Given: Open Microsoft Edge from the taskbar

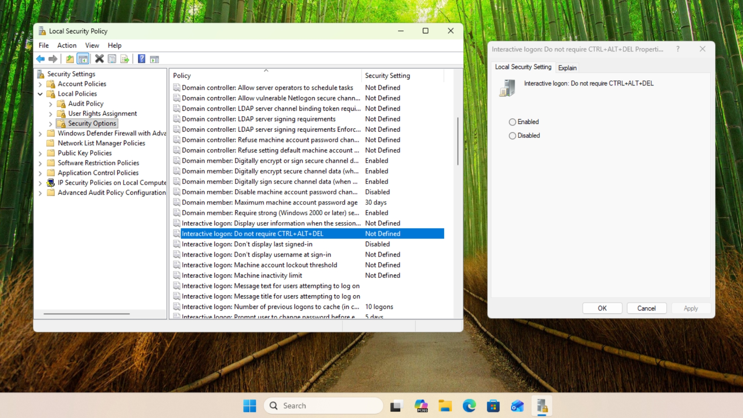Looking at the screenshot, I should pyautogui.click(x=469, y=406).
